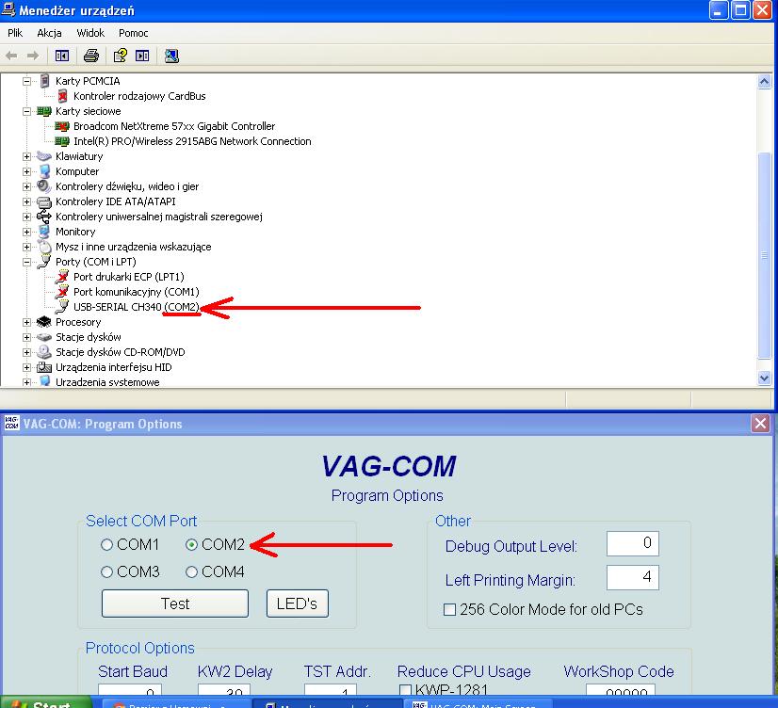Click the Klawiatury keyboard icon

click(x=44, y=156)
